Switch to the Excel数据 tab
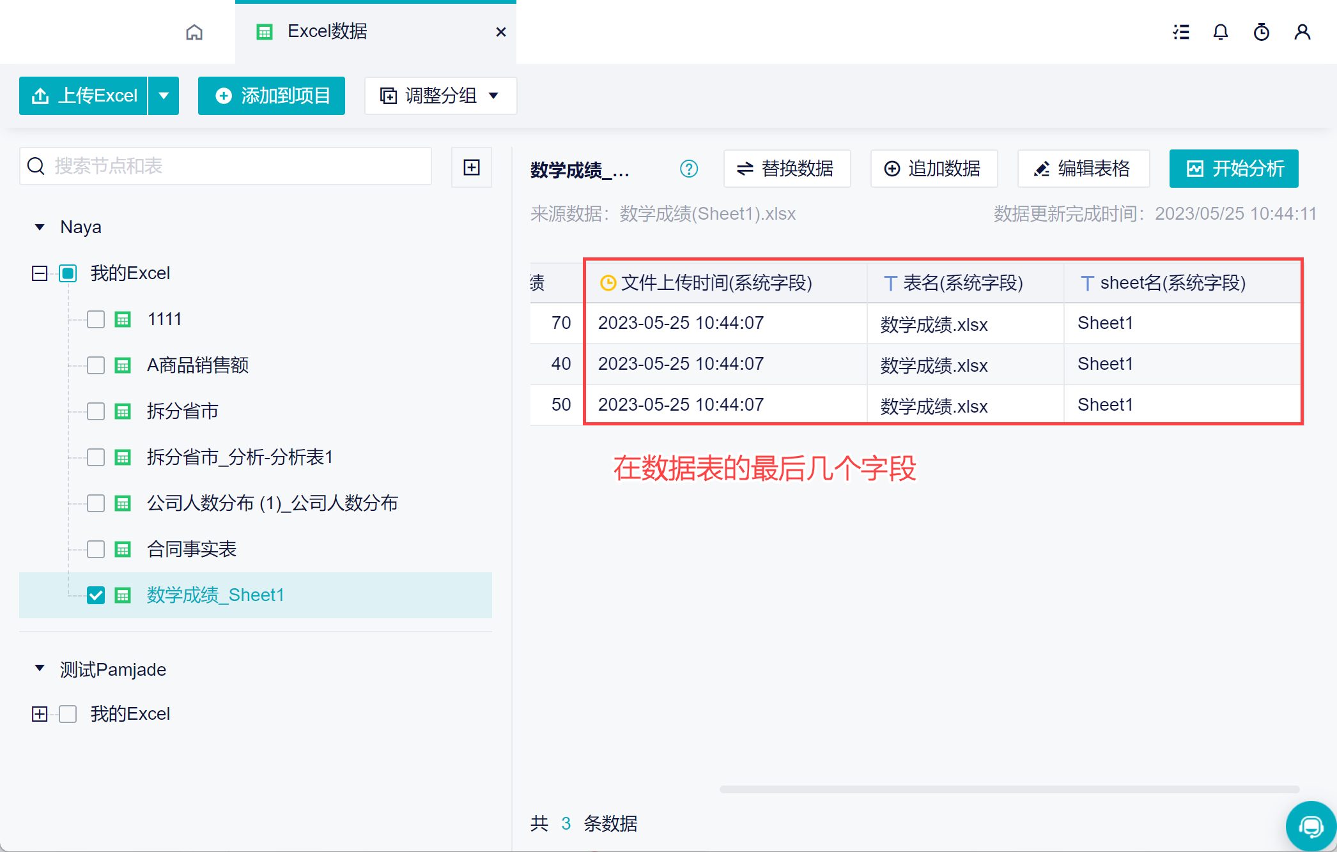Image resolution: width=1337 pixels, height=852 pixels. click(327, 32)
